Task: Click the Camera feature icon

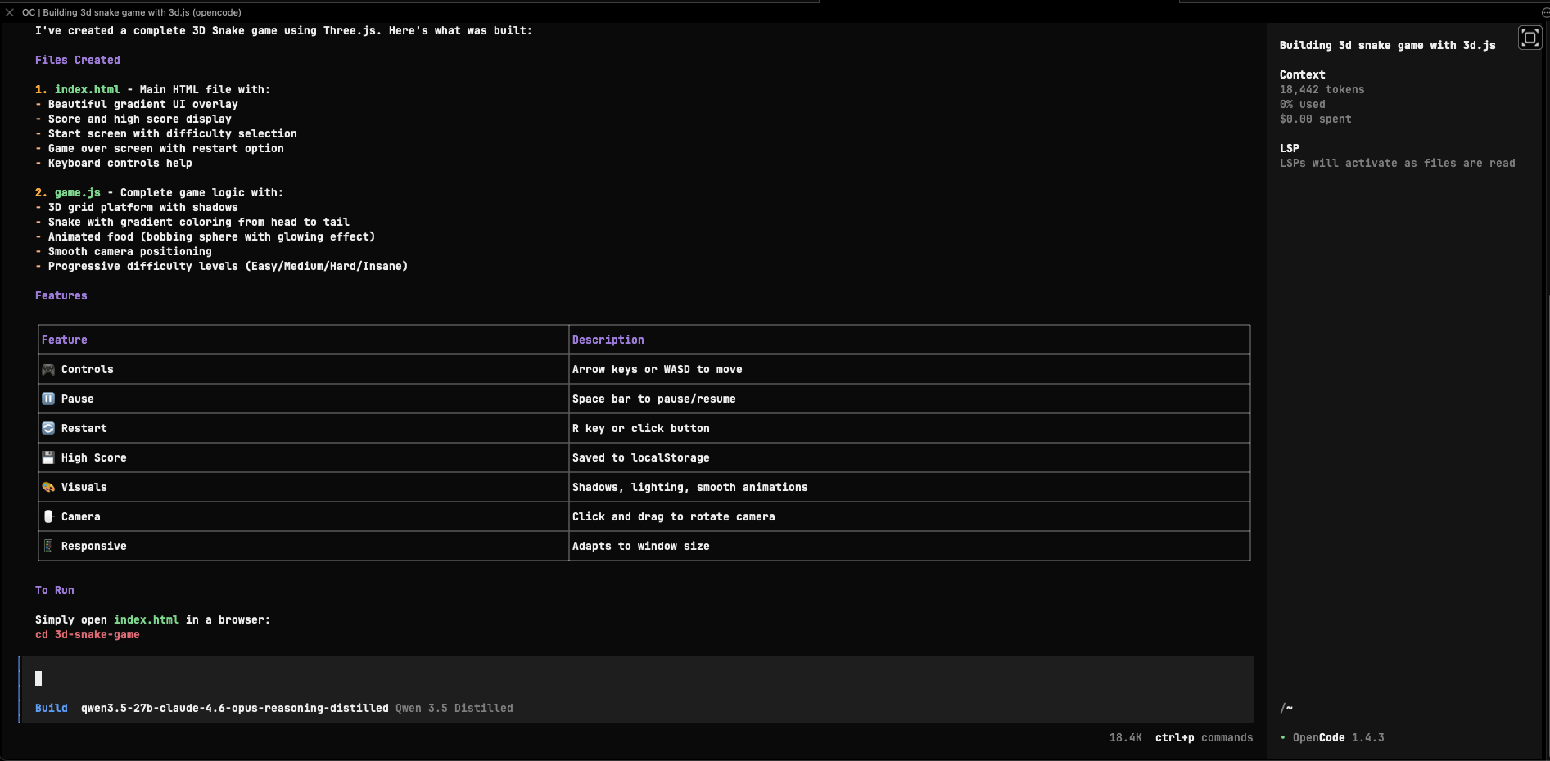Action: 49,516
